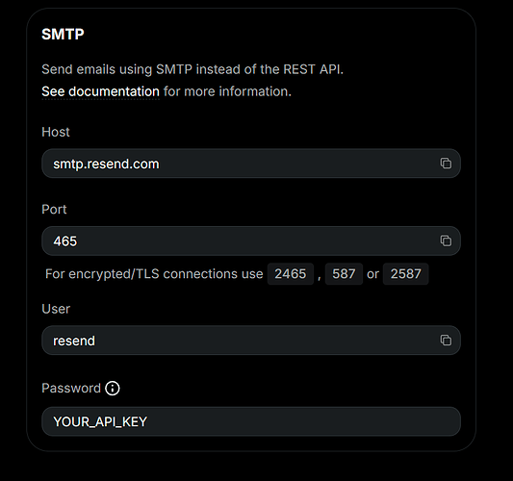Screen dimensions: 513x481
Task: Copy the resend username value
Action: pyautogui.click(x=446, y=341)
